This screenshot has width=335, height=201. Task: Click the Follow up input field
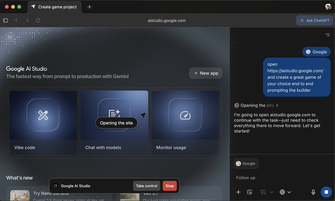click(282, 178)
